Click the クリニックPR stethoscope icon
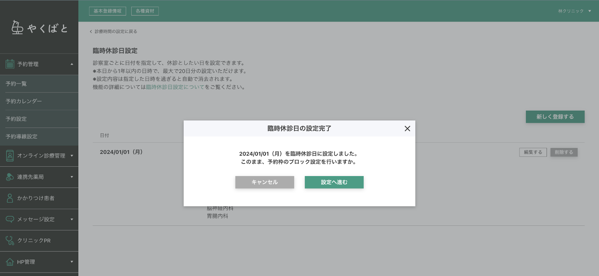This screenshot has width=599, height=276. coord(10,240)
